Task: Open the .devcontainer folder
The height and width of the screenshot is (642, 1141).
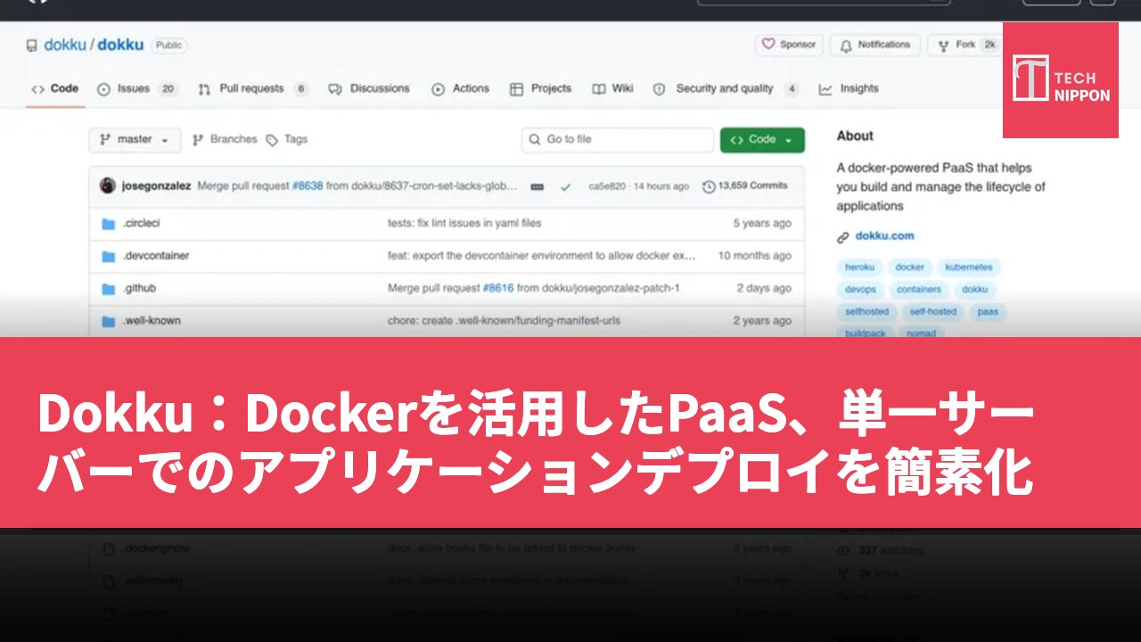Action: [156, 256]
